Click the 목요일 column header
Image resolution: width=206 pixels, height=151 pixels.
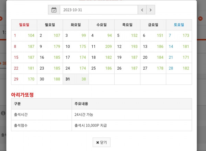coord(127,25)
